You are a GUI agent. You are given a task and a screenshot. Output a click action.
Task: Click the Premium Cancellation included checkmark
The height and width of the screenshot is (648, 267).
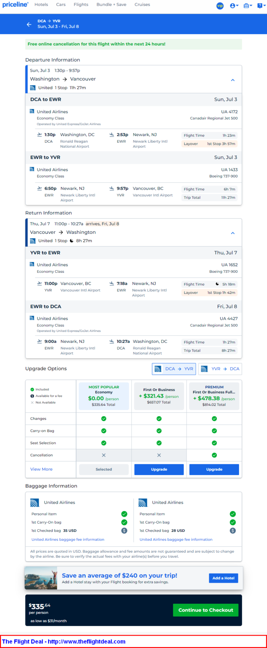pos(214,455)
